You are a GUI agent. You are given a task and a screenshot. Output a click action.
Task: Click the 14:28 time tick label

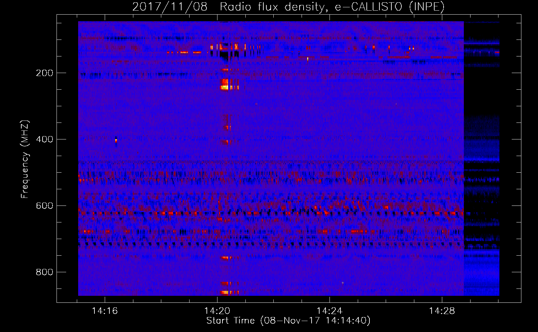click(442, 311)
